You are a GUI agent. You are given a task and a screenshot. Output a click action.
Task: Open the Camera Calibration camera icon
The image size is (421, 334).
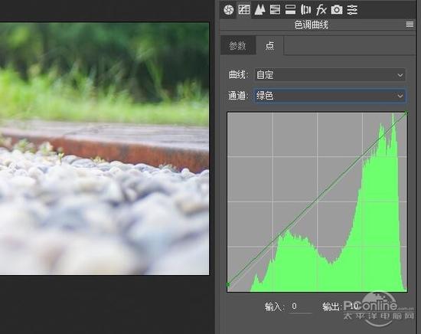(337, 10)
